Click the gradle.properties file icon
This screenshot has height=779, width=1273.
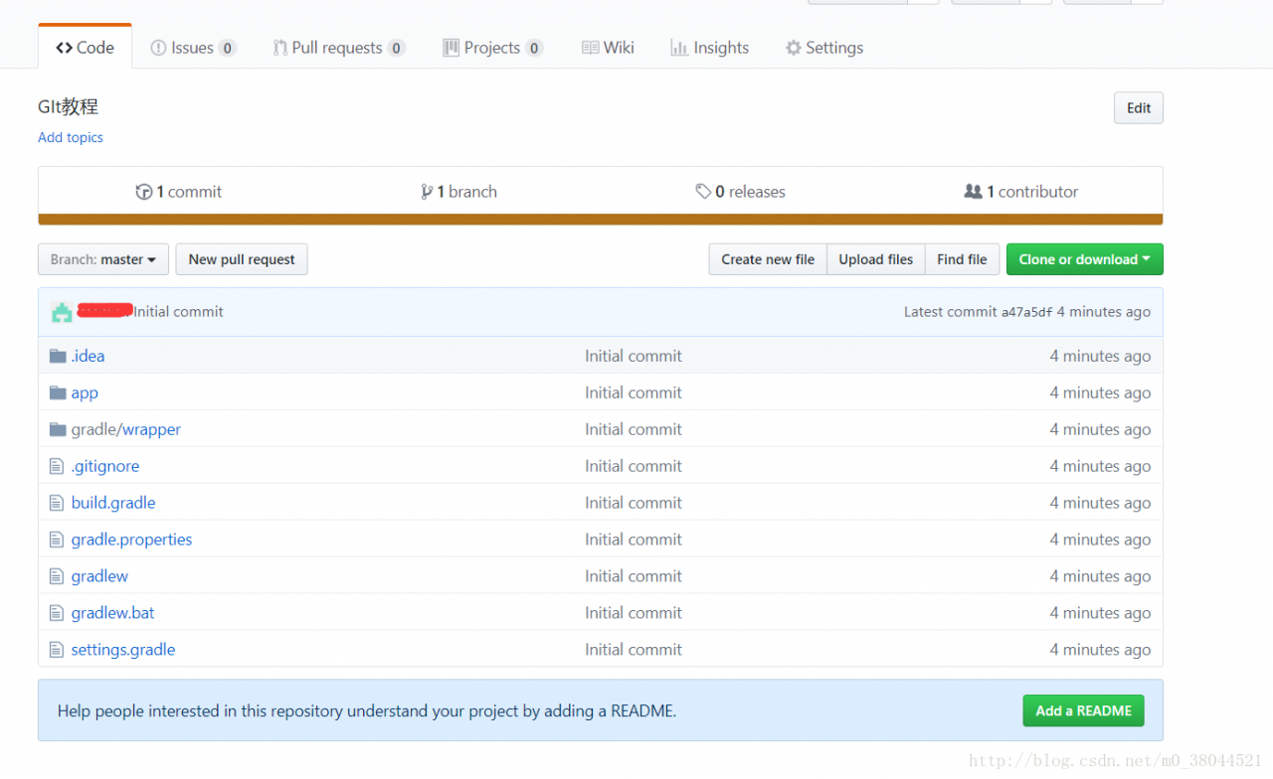[57, 540]
